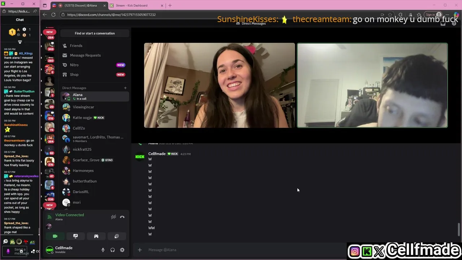
Task: Open Cellfmade user status avatar
Action: [50, 250]
